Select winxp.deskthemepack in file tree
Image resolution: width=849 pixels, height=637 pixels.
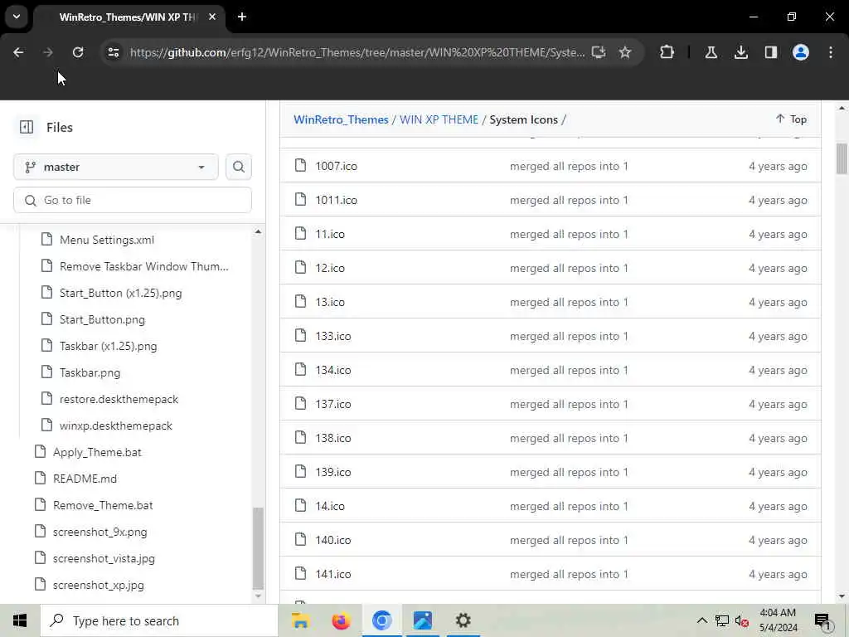(116, 425)
